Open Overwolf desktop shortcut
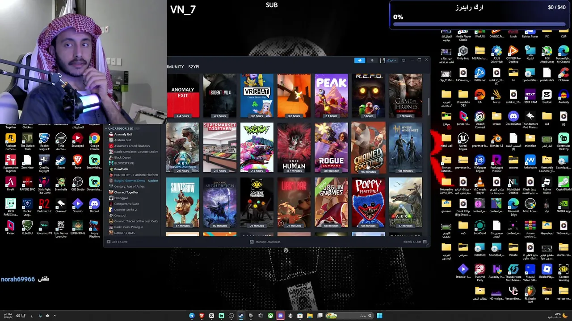The width and height of the screenshot is (572, 321). 61,206
